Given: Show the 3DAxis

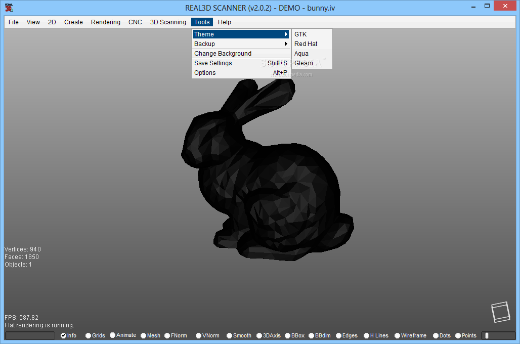Looking at the screenshot, I should tap(269, 335).
